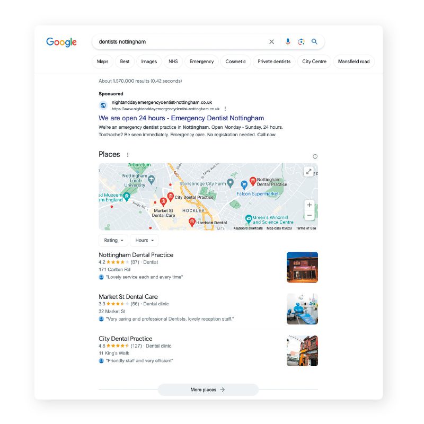Select the Private dentists chip
424x424 pixels.
pos(274,61)
